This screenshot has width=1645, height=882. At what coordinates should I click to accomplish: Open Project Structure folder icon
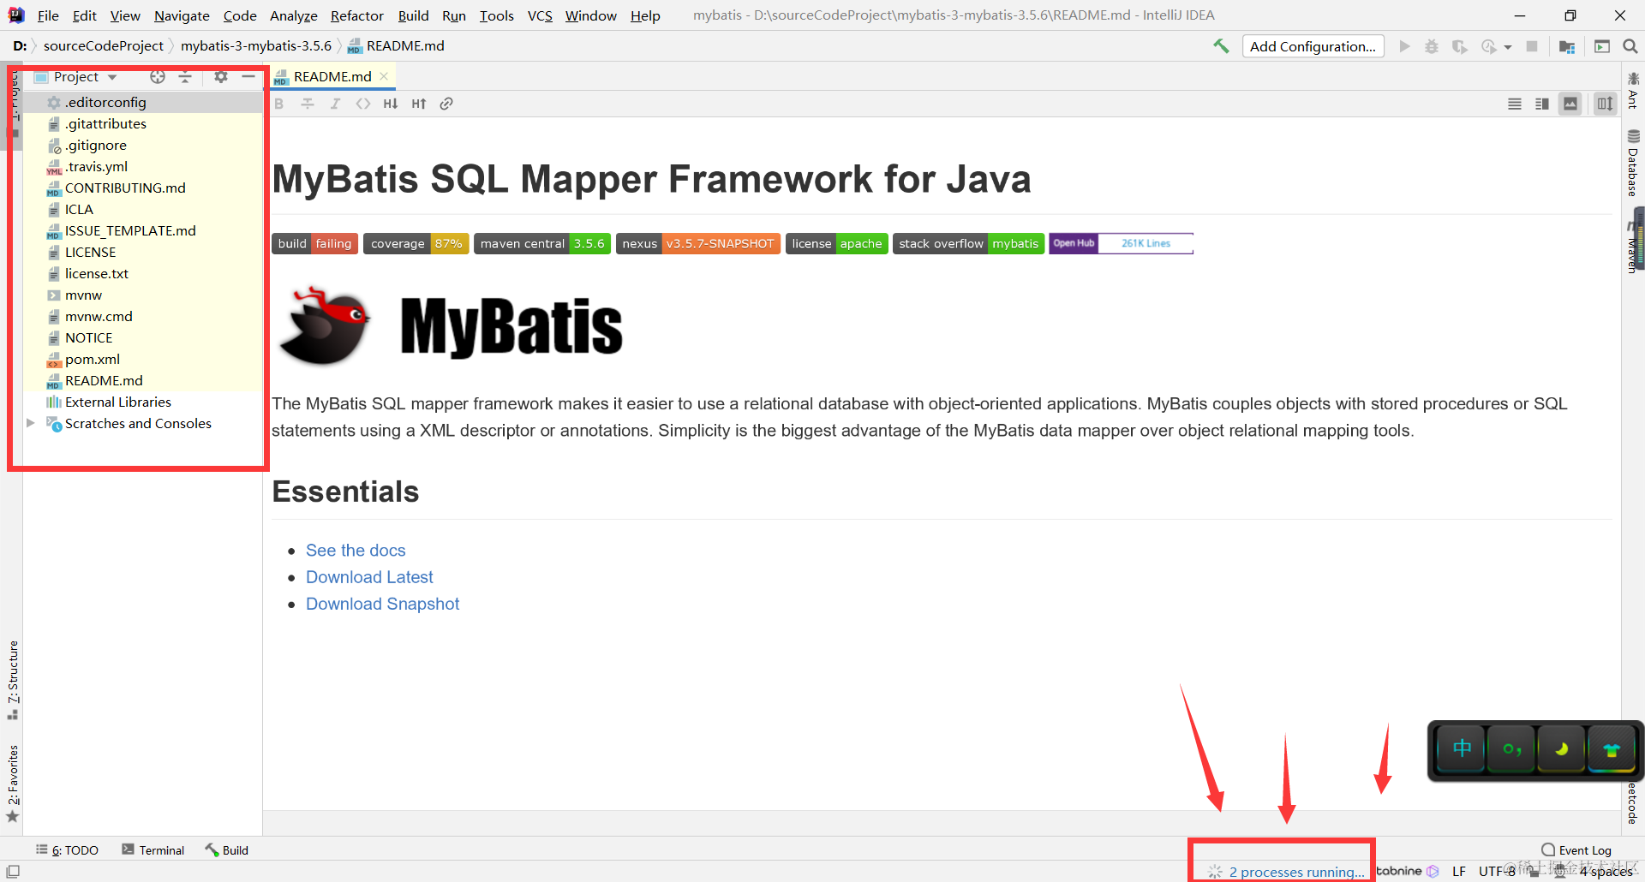[x=1567, y=46]
